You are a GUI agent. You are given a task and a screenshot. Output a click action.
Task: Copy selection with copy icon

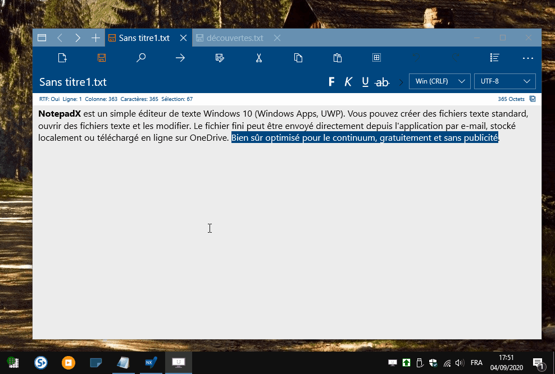point(298,58)
